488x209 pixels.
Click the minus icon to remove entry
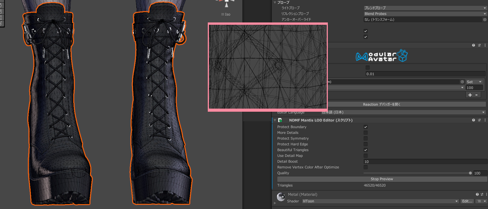point(476,95)
